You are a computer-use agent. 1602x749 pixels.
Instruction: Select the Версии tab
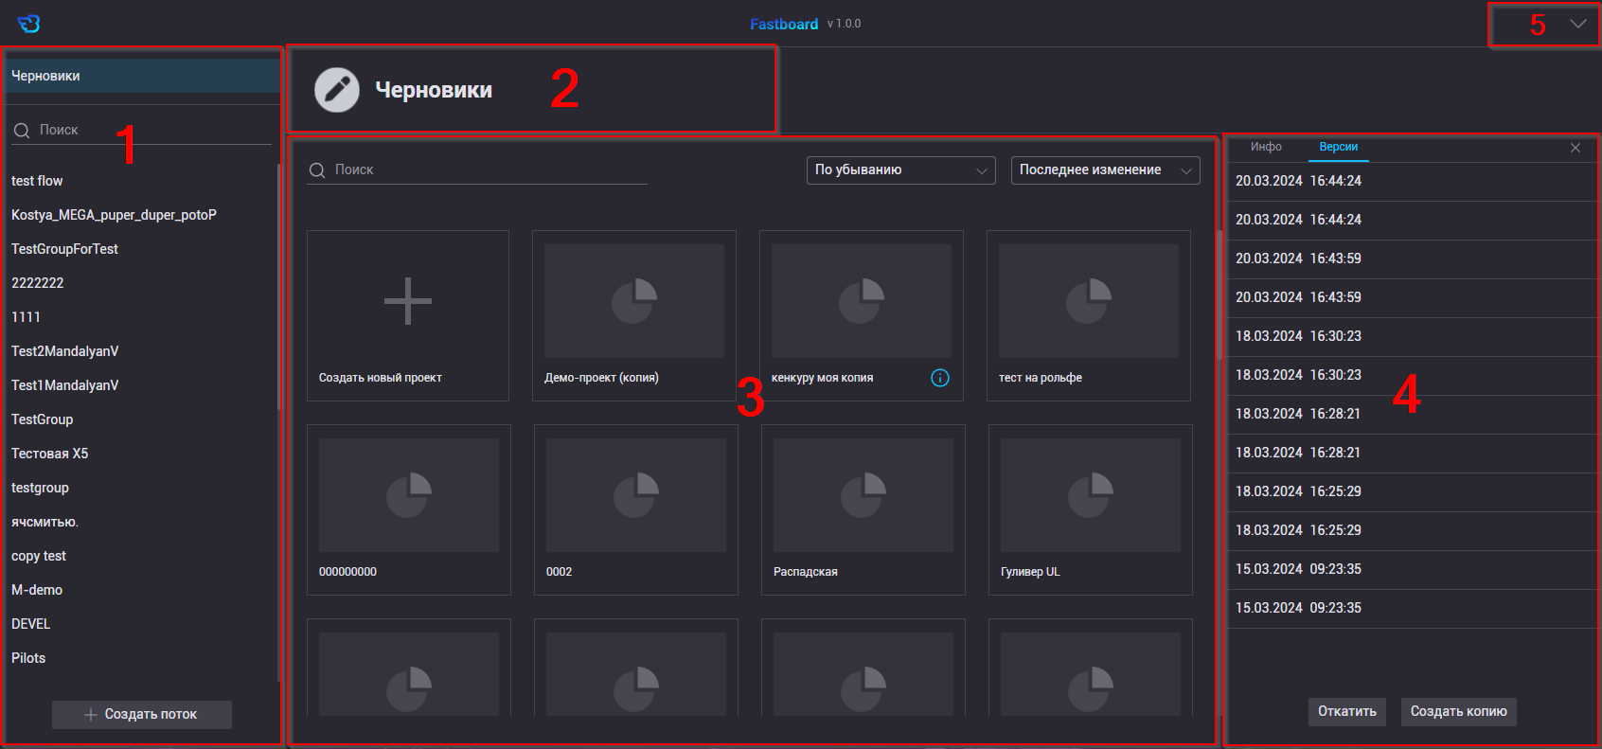point(1339,147)
